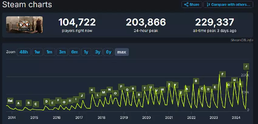Click the Path of Exile game thumbnail

click(x=24, y=25)
